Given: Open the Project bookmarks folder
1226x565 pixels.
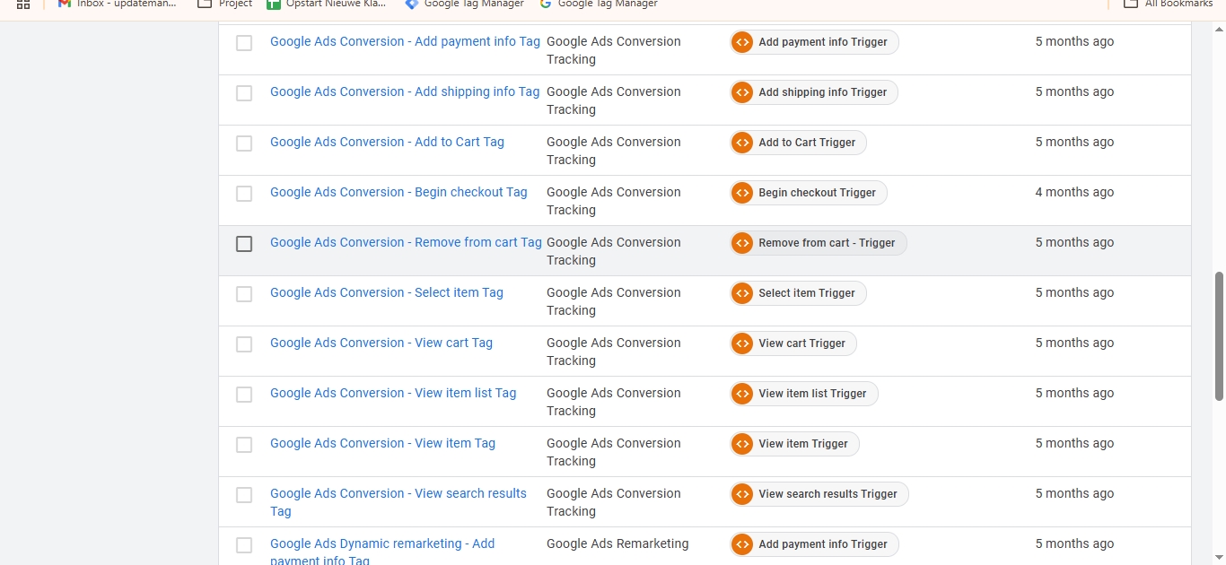Looking at the screenshot, I should (x=225, y=4).
